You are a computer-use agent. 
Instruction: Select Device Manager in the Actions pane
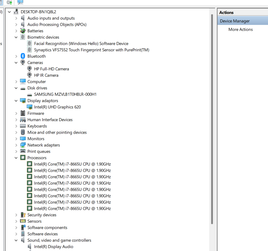pyautogui.click(x=235, y=21)
